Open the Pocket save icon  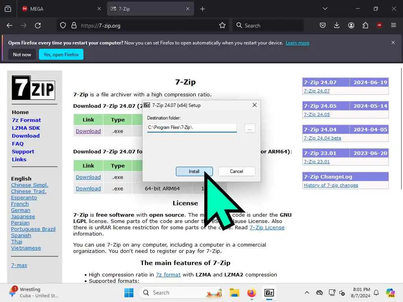click(323, 25)
